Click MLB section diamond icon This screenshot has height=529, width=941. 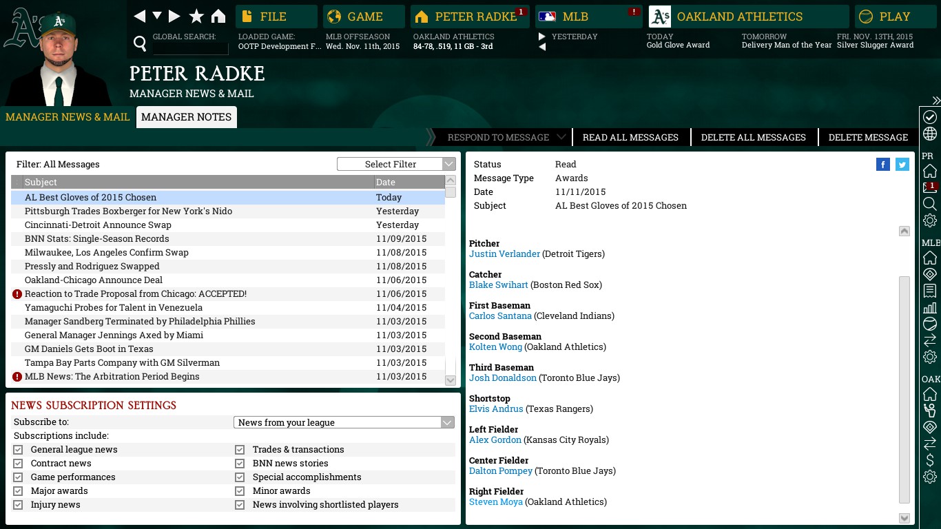pyautogui.click(x=930, y=274)
